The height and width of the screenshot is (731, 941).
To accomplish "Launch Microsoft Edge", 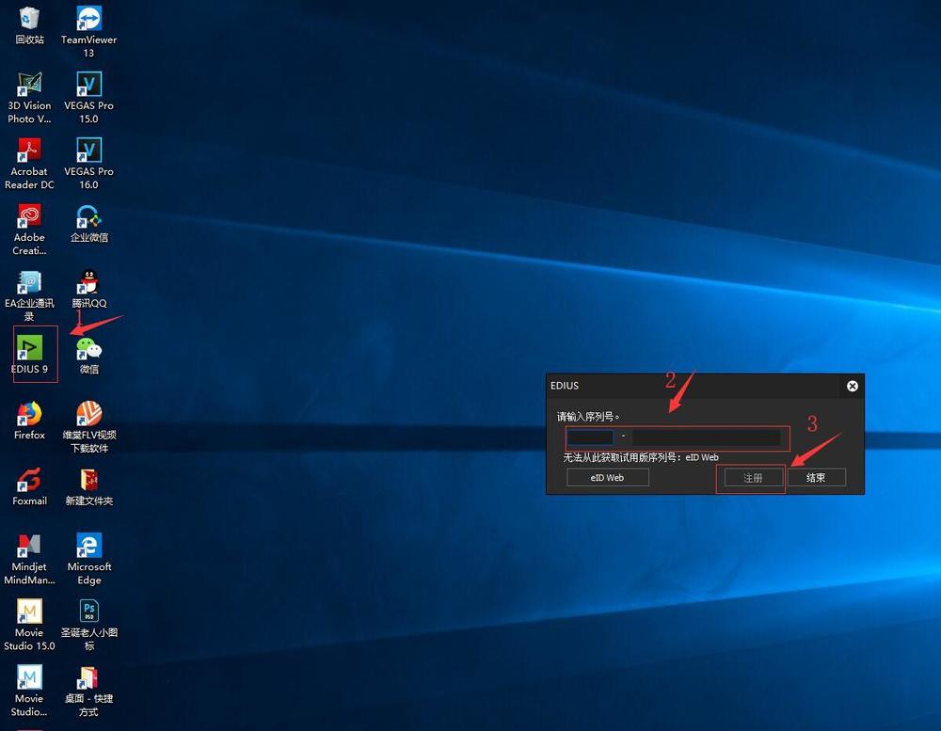I will (88, 546).
